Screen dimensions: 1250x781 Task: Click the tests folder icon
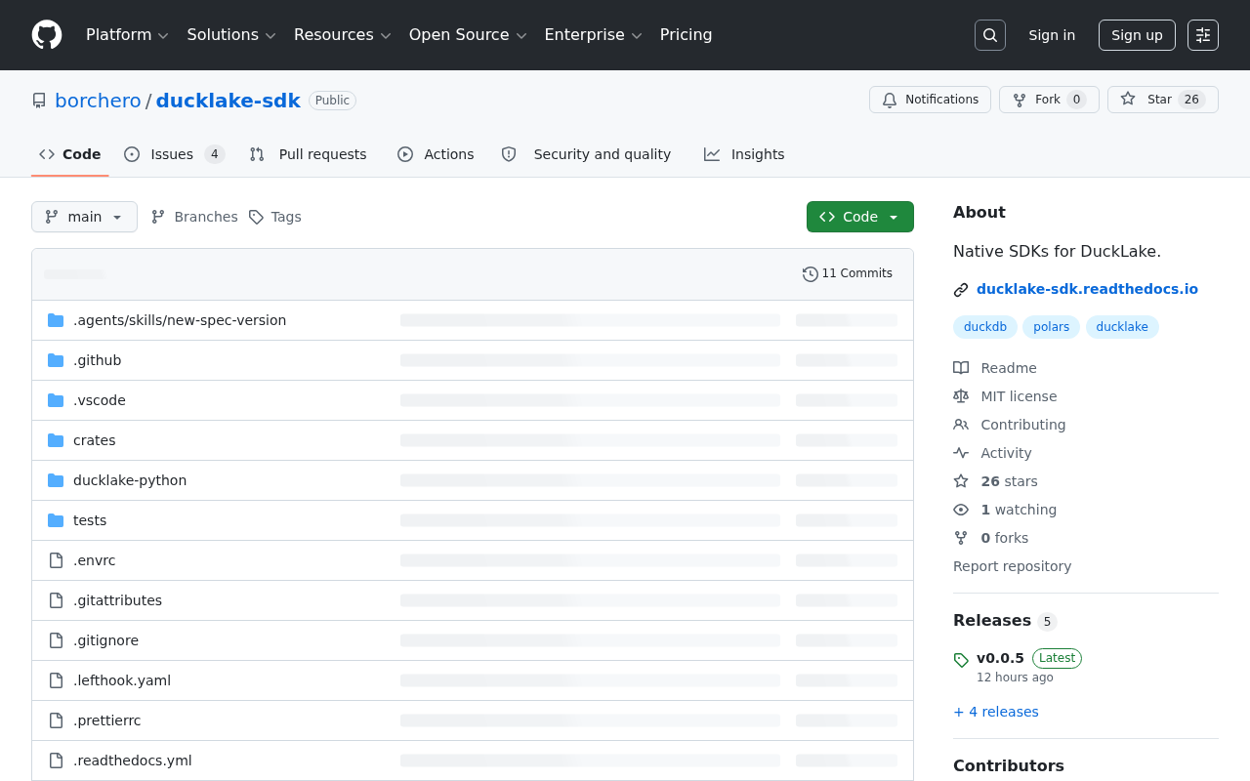pyautogui.click(x=56, y=520)
